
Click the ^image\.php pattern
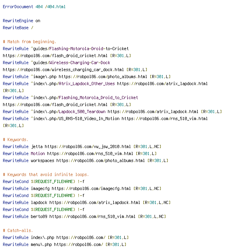coord(43,77)
